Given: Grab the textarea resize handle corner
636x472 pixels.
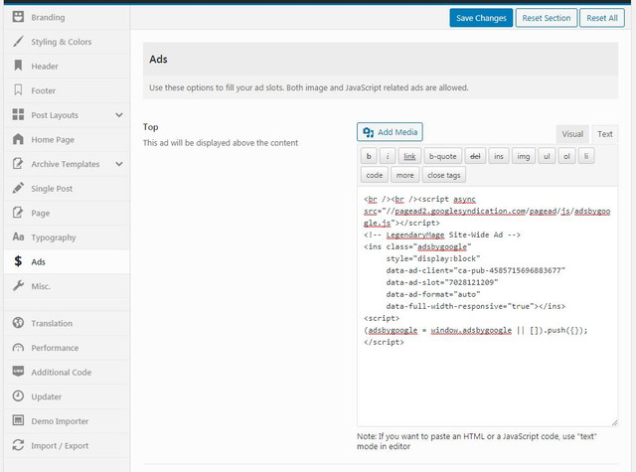Looking at the screenshot, I should (614, 422).
